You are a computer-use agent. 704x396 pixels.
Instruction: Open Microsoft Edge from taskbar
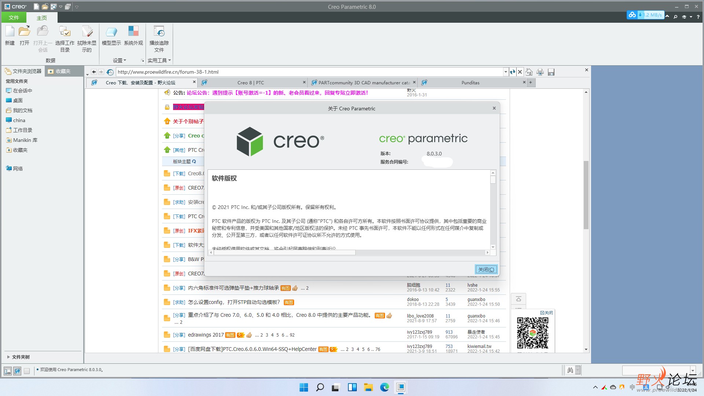click(384, 387)
